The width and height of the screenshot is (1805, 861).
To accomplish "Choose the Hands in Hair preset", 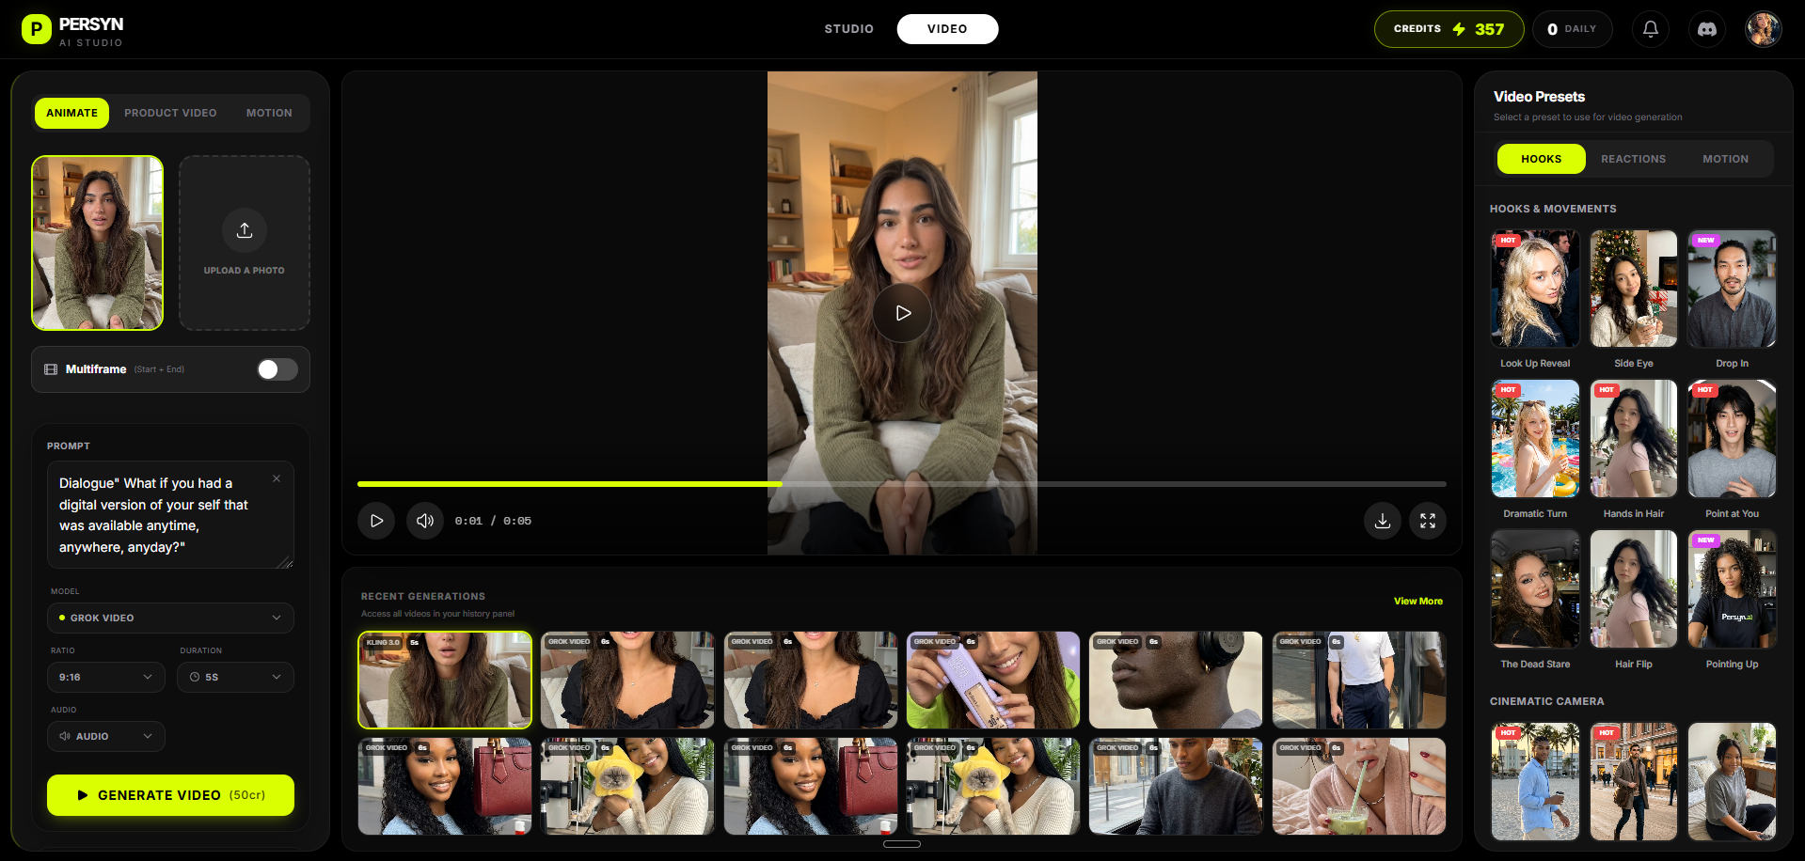I will tap(1633, 439).
